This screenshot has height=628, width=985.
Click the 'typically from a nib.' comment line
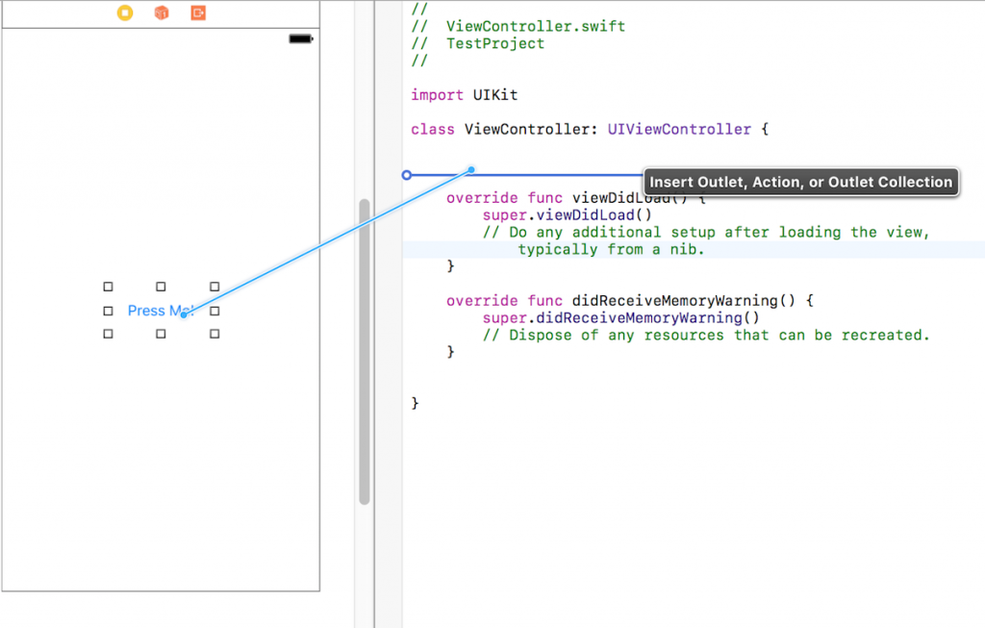click(611, 249)
